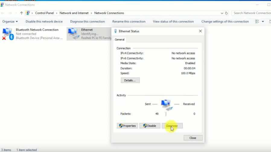Click the Forward arrow in Explorer
The image size is (271, 152).
tap(10, 13)
